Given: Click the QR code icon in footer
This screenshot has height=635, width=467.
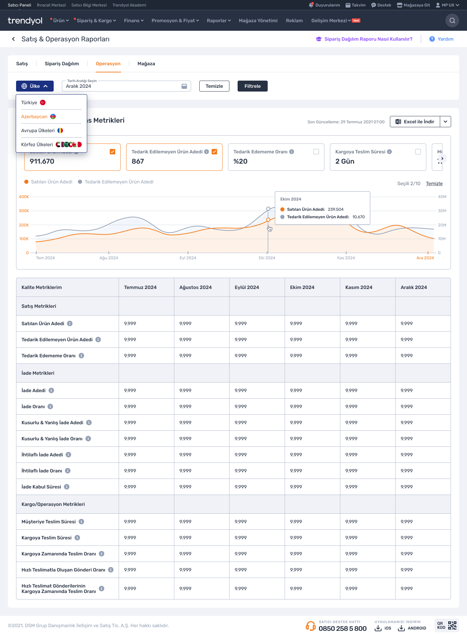Looking at the screenshot, I should click(452, 625).
